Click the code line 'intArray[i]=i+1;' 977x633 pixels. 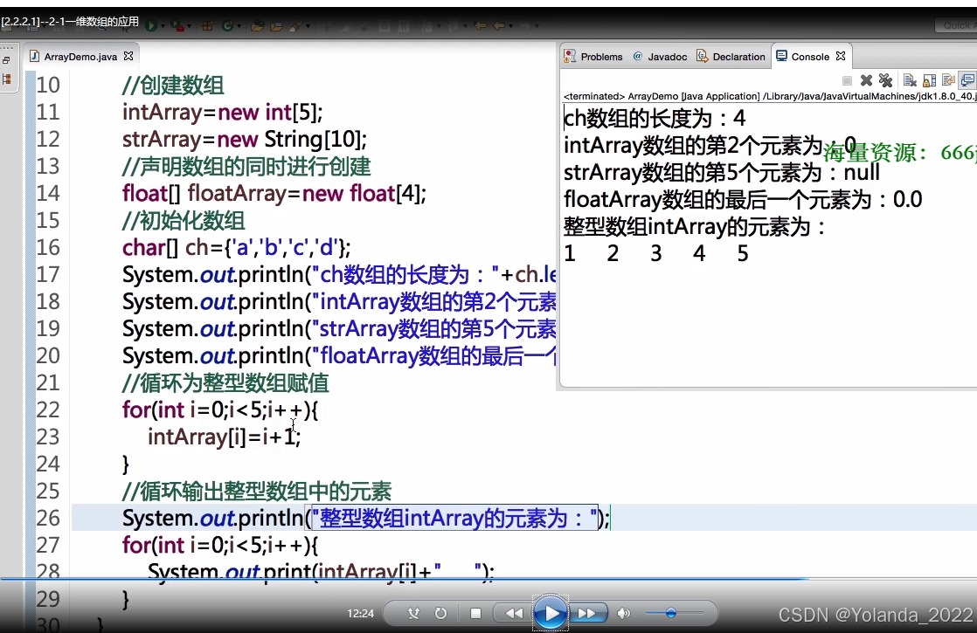coord(225,437)
